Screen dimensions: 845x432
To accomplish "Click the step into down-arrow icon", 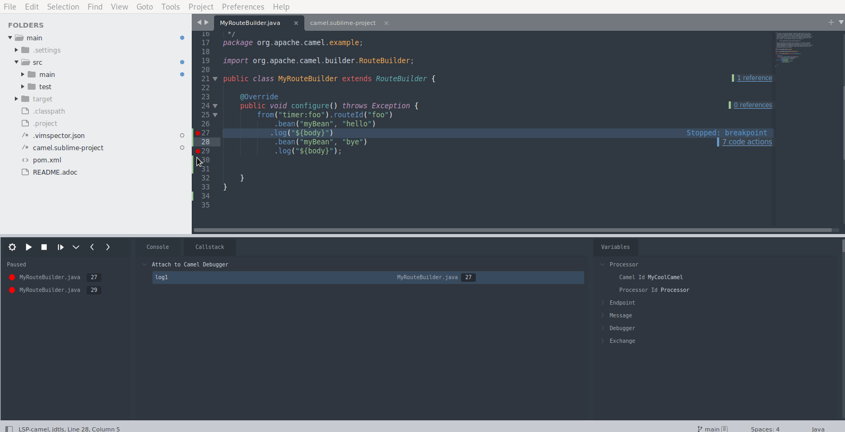I will point(76,247).
